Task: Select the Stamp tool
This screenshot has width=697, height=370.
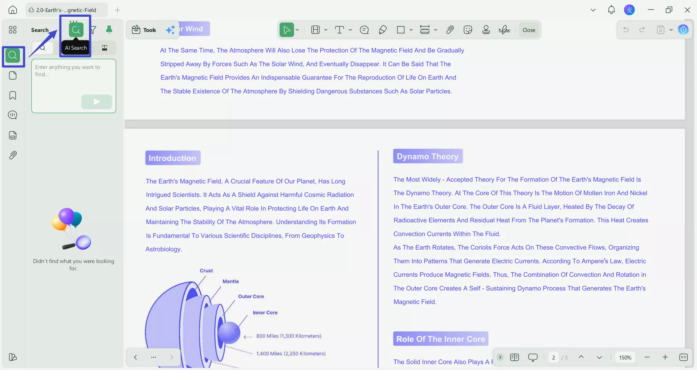Action: (x=486, y=30)
